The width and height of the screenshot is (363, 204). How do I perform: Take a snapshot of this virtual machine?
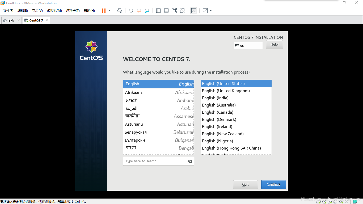pyautogui.click(x=131, y=11)
